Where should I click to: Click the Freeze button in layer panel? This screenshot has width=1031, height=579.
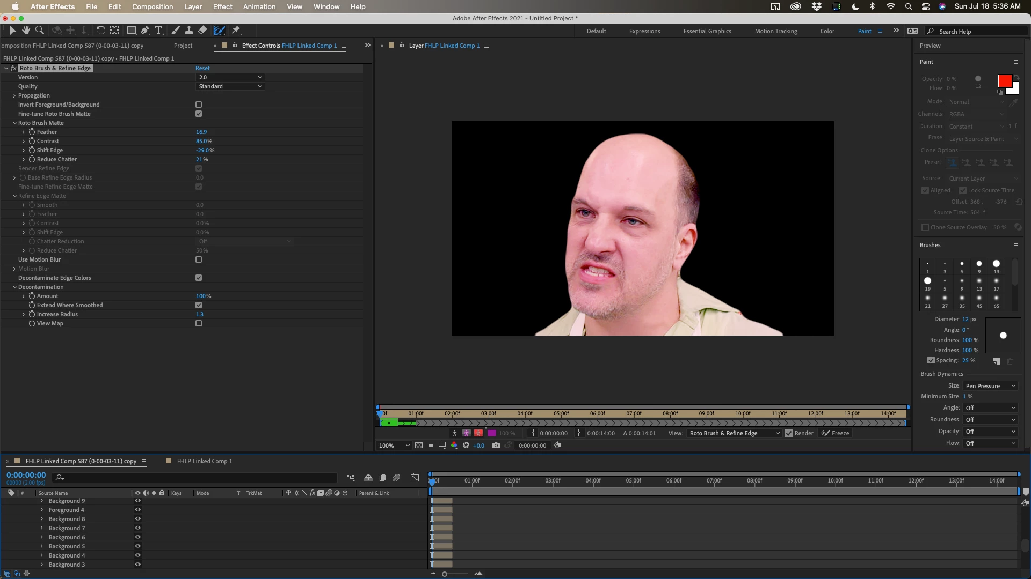(836, 433)
